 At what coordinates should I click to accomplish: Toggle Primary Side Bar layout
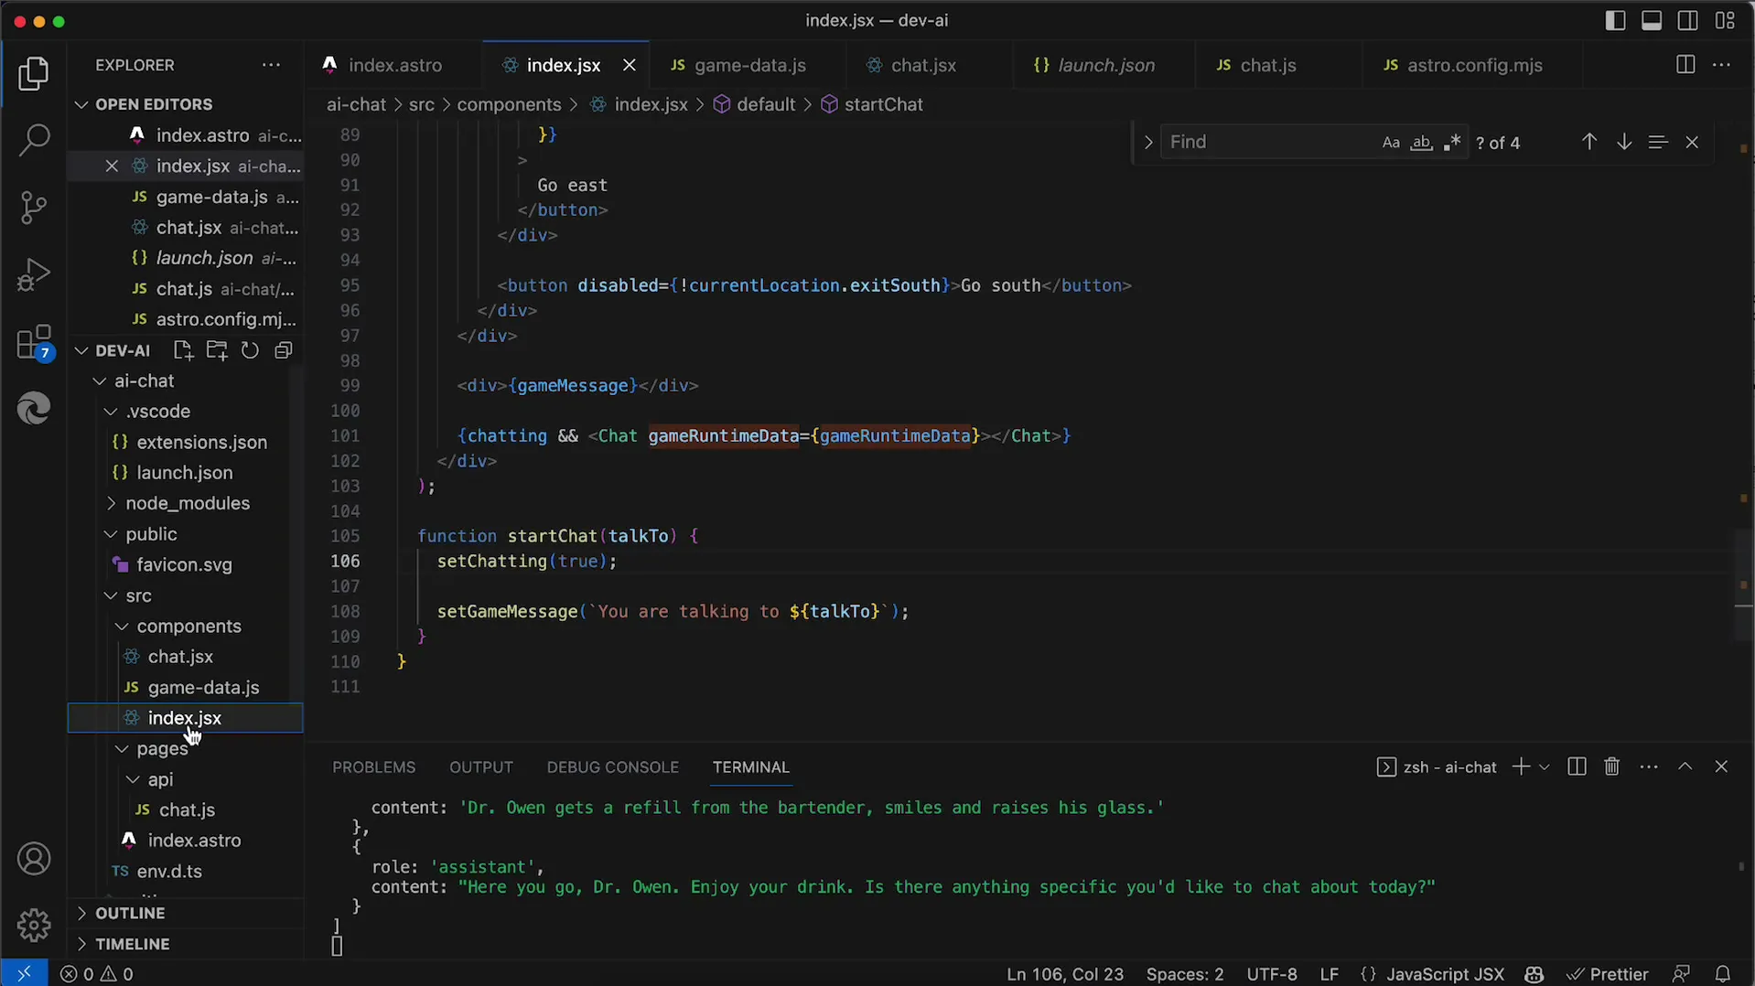pos(1616,20)
